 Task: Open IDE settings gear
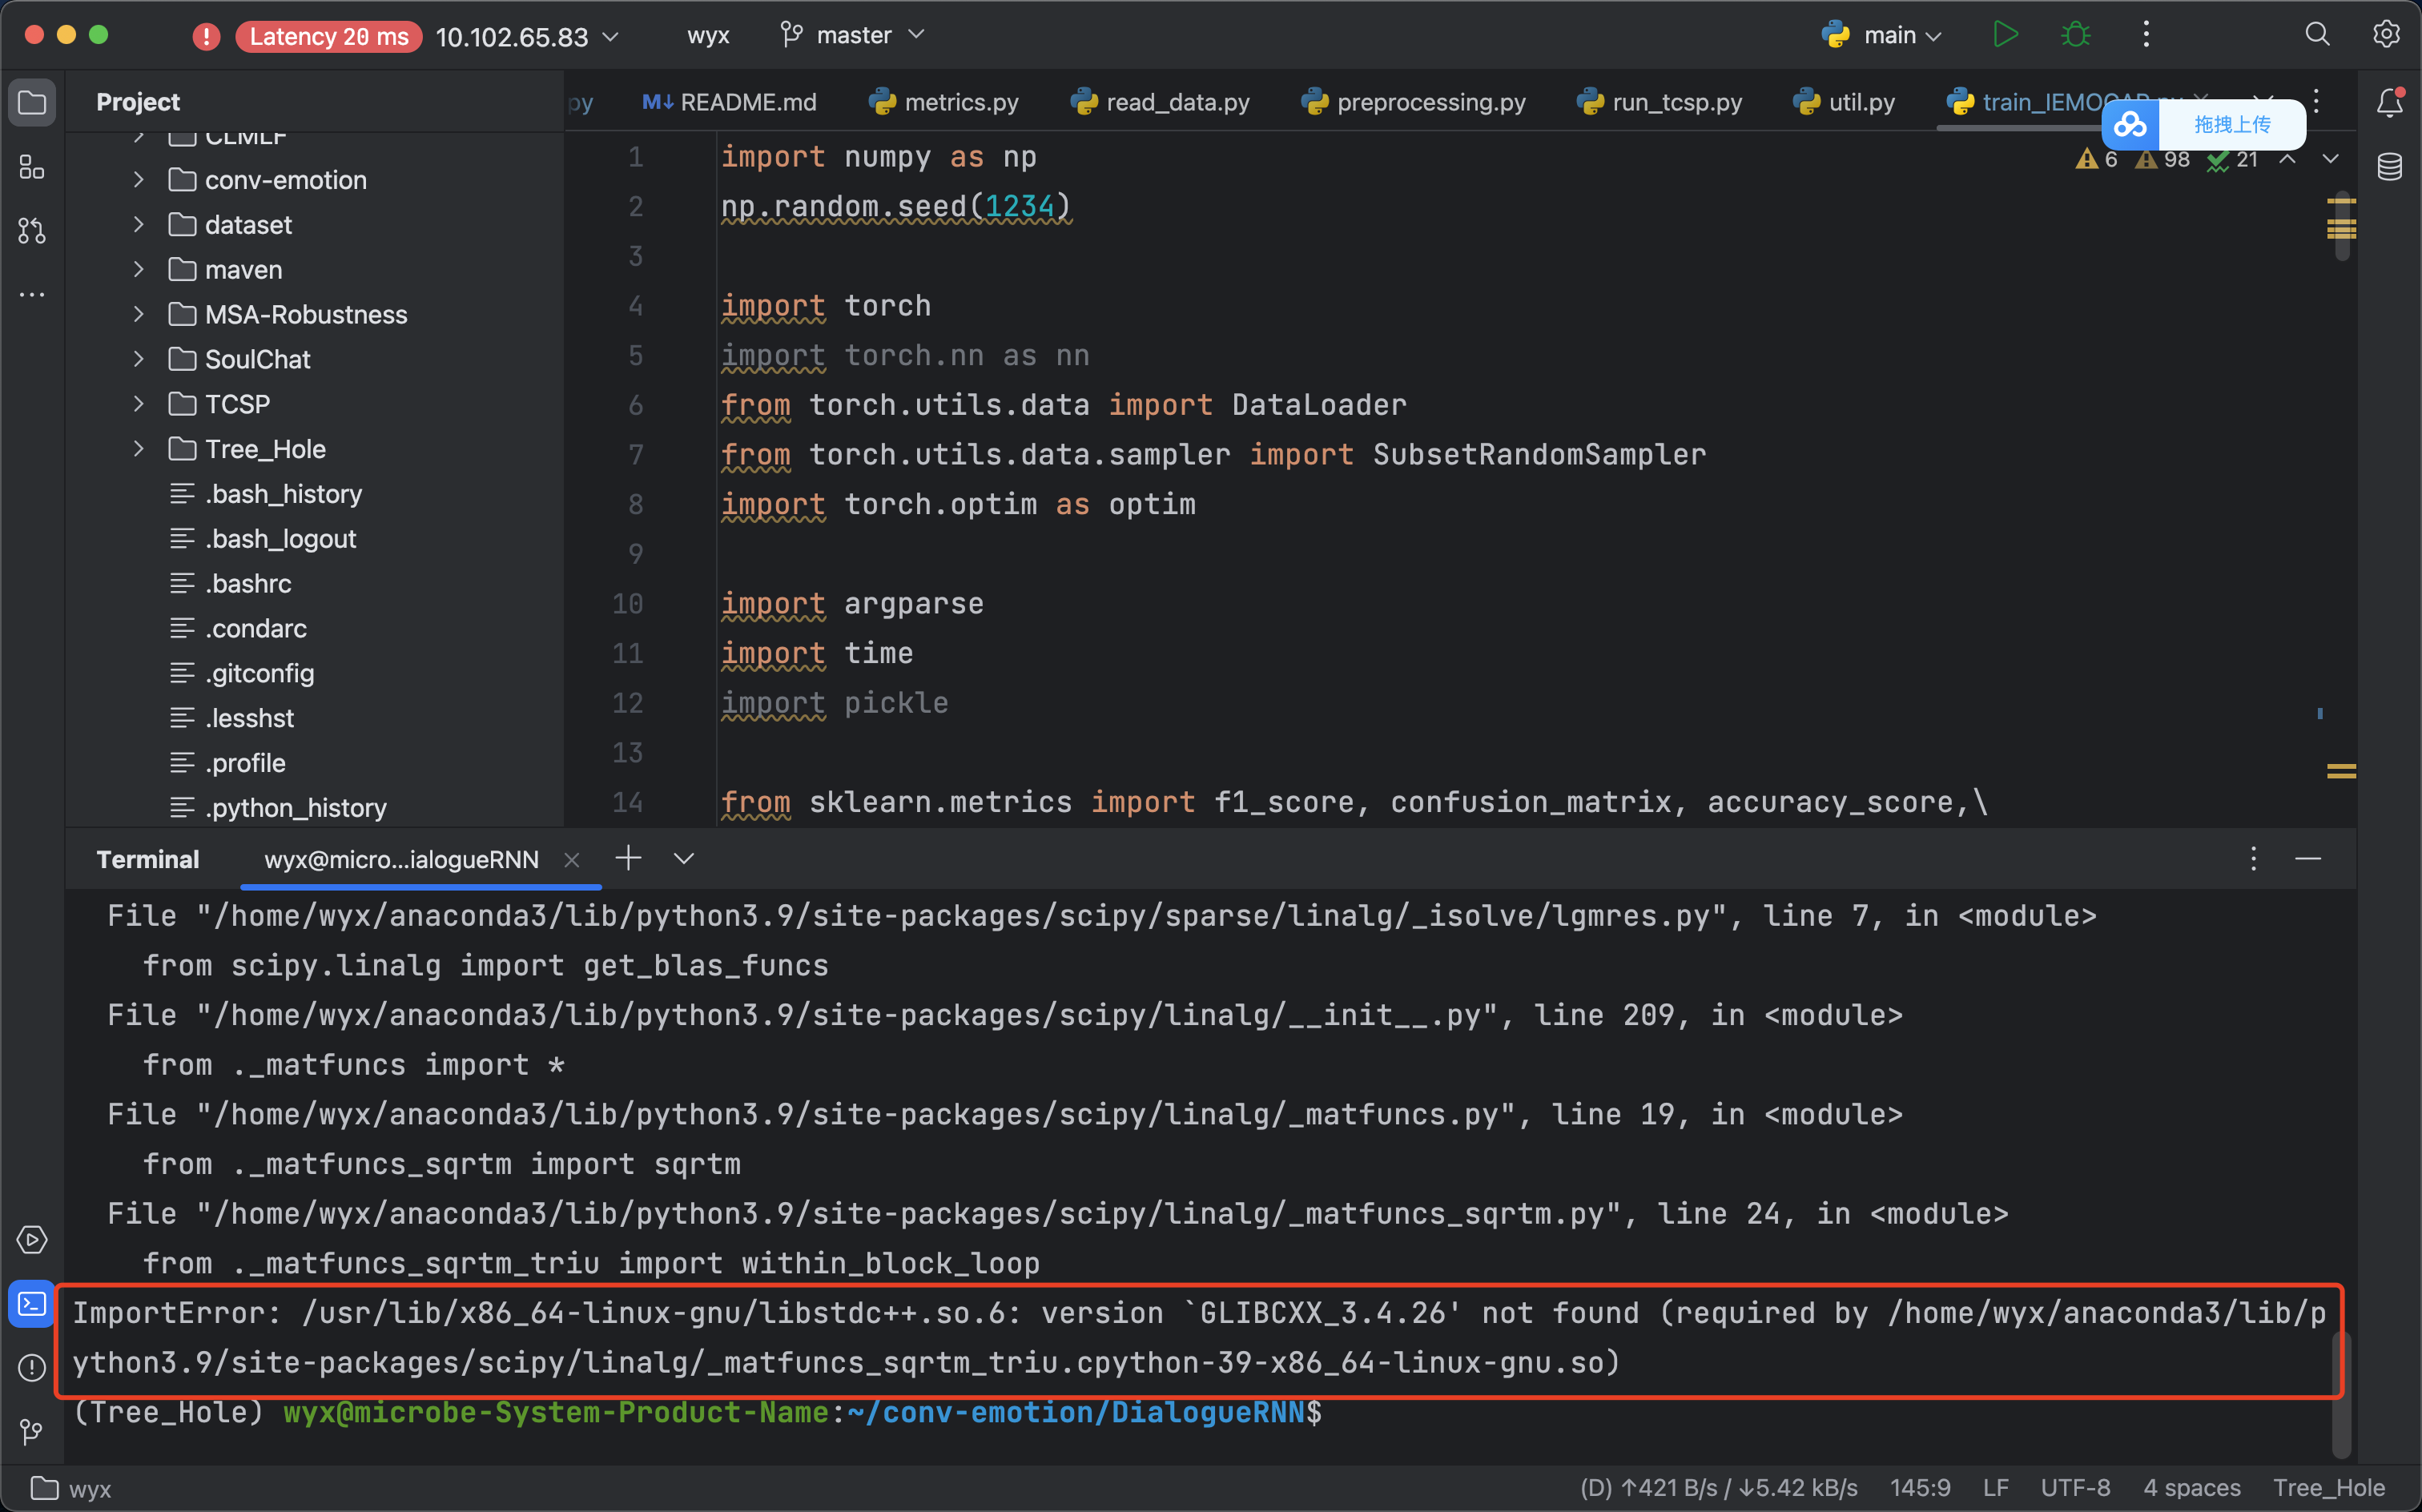click(x=2386, y=35)
